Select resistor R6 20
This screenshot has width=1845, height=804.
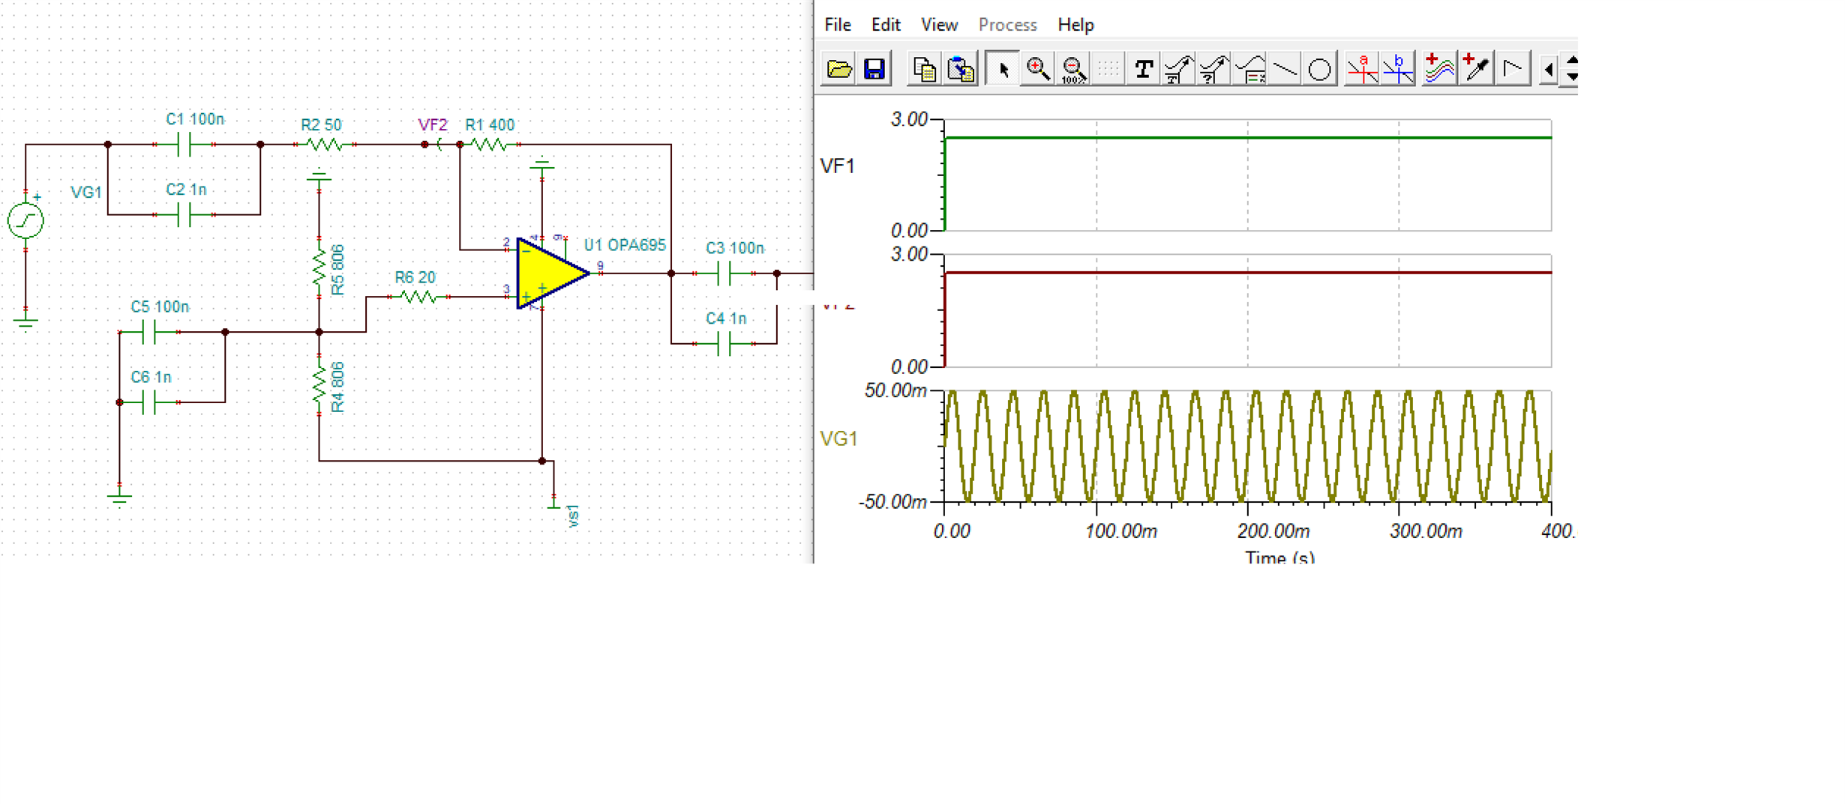click(x=418, y=297)
